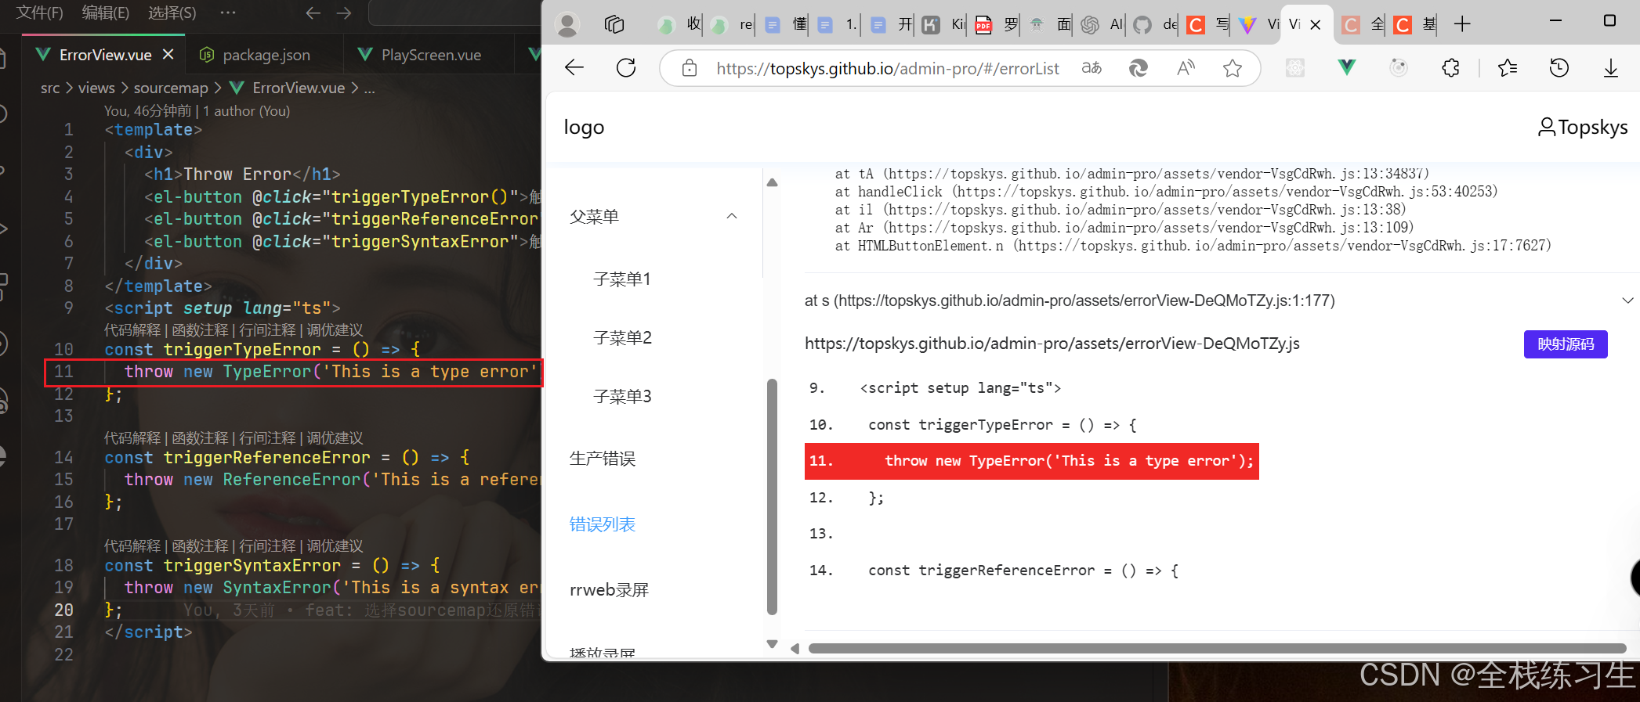Activate the Read Aloud icon
The width and height of the screenshot is (1640, 702).
click(1186, 68)
